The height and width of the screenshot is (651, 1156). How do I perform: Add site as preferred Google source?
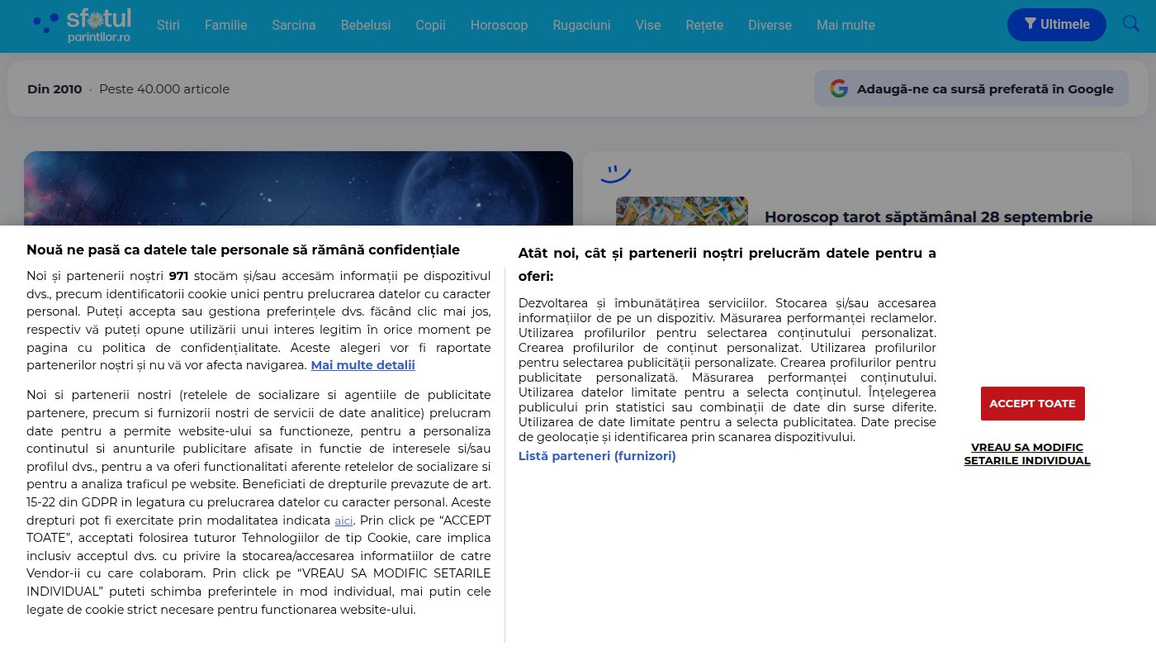click(972, 89)
